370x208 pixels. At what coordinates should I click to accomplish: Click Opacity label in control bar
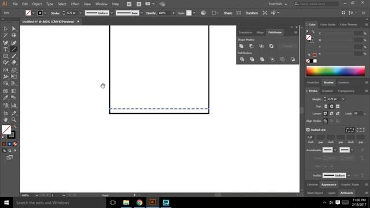click(151, 13)
